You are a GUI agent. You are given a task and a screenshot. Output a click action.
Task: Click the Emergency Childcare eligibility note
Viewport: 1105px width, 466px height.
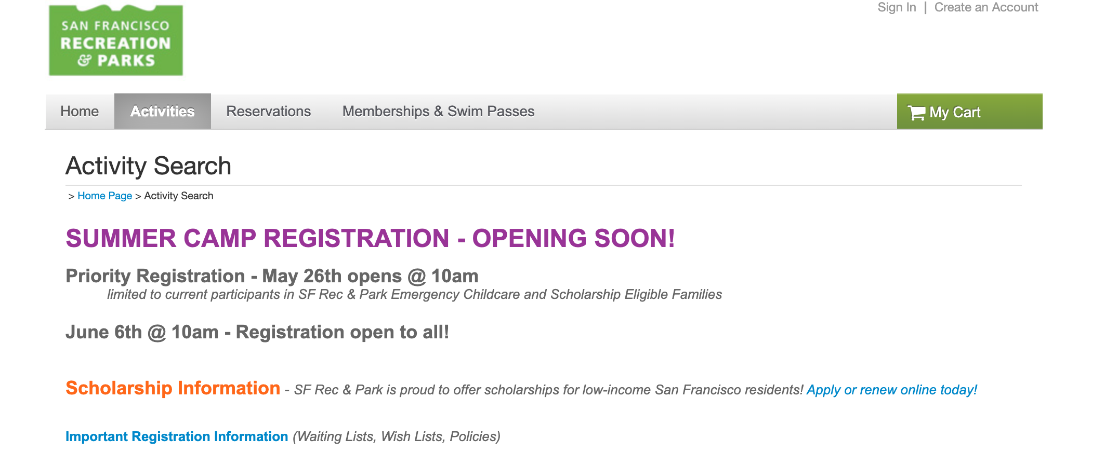click(x=414, y=295)
